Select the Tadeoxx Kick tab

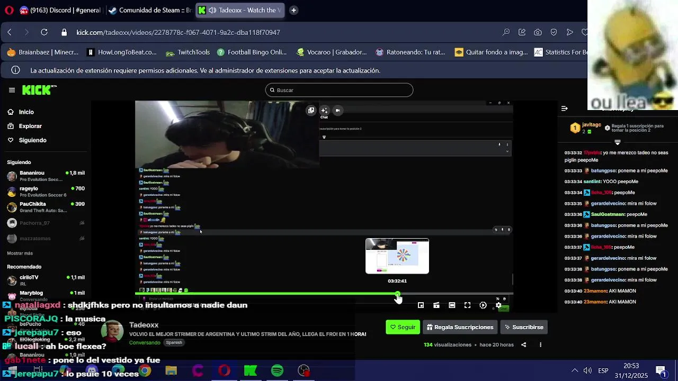coord(239,10)
